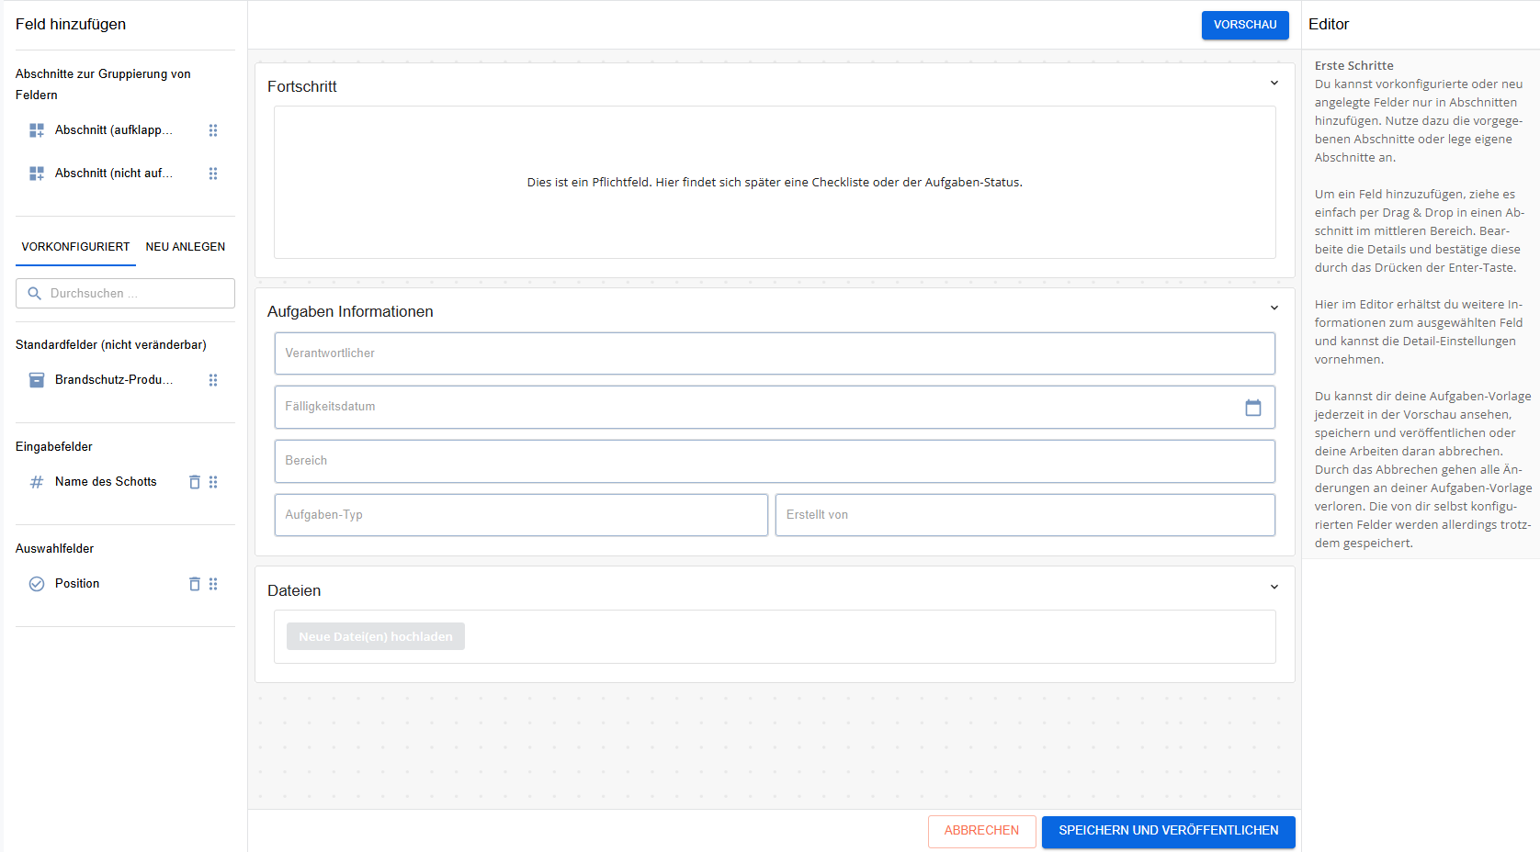Switch to the VORKONFIGURIERT tab
The width and height of the screenshot is (1540, 852).
click(x=75, y=247)
